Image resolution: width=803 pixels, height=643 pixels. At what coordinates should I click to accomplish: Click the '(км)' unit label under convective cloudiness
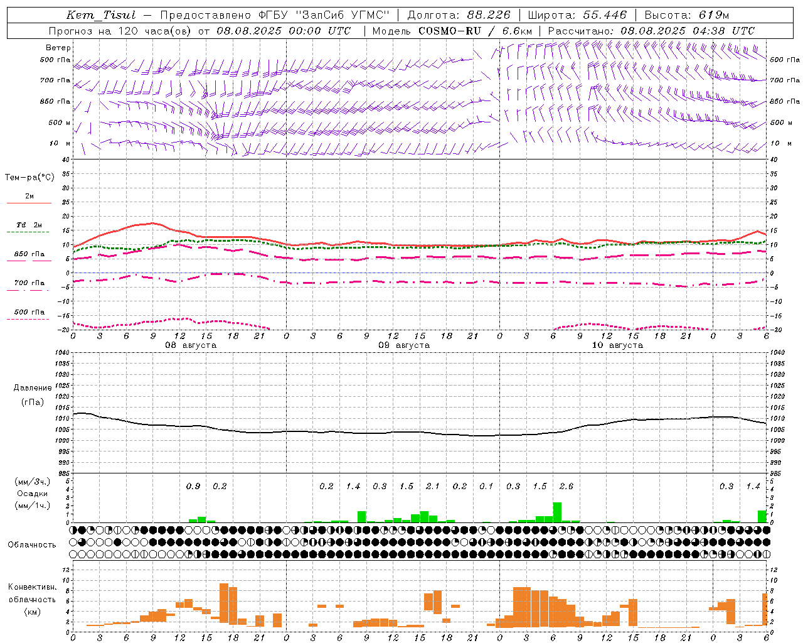33,612
